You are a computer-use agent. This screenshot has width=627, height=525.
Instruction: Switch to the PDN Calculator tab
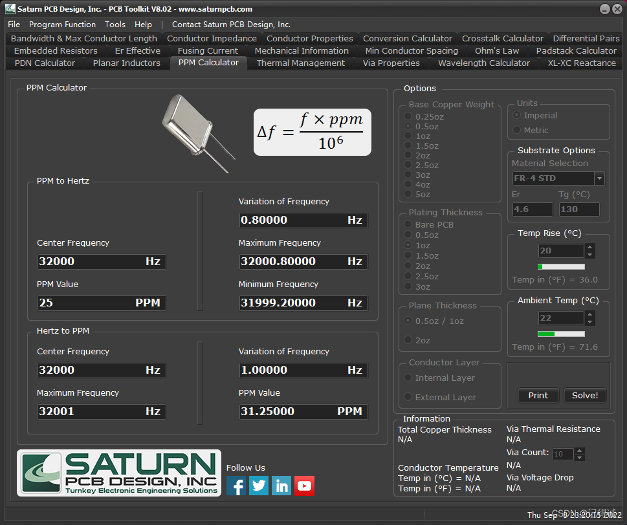click(45, 63)
